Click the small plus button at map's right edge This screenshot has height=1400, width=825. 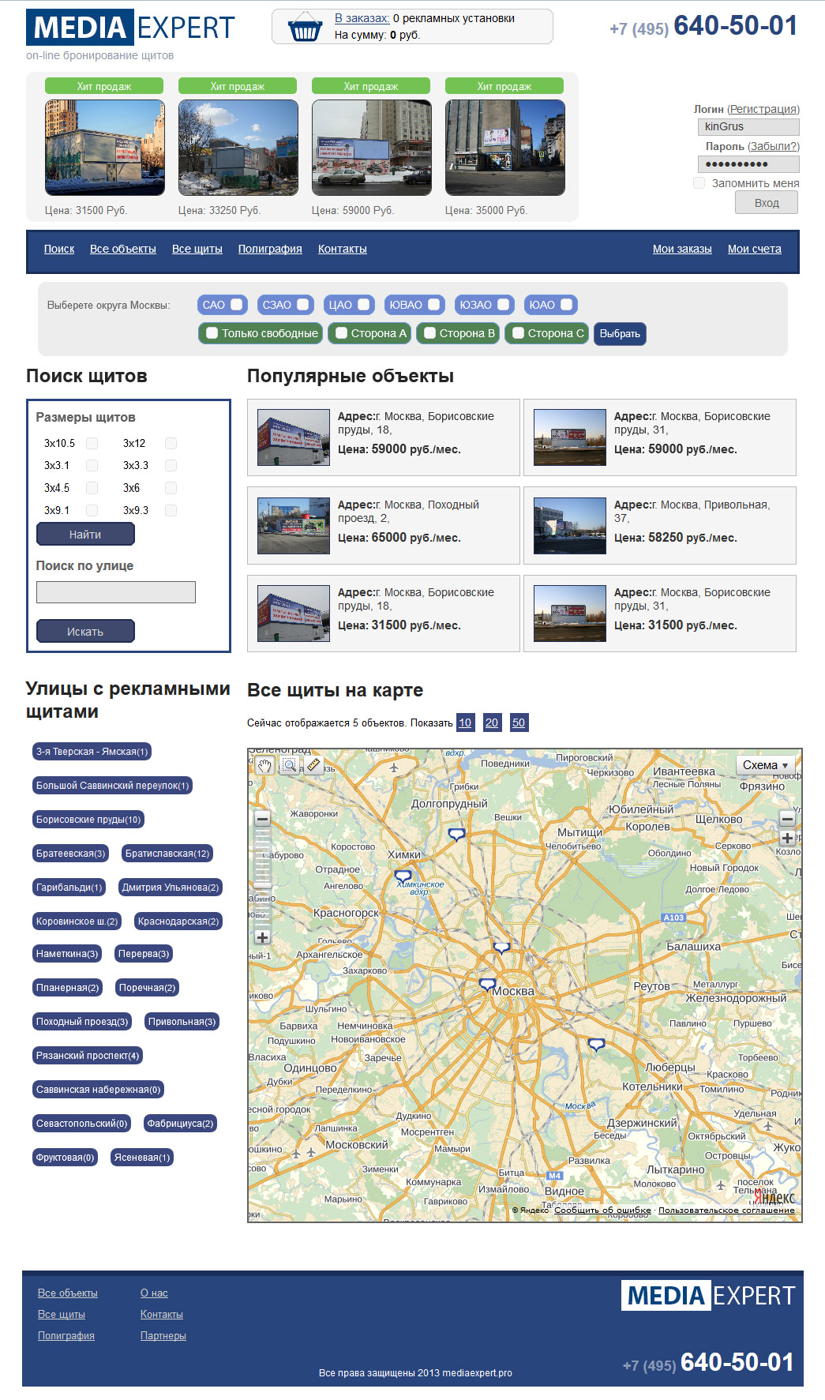[787, 839]
